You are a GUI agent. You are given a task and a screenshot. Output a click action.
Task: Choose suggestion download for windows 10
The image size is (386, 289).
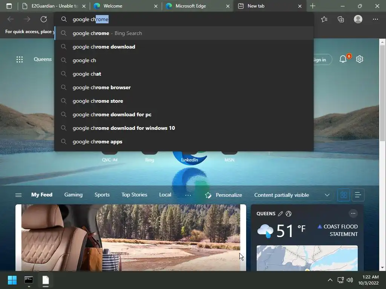[x=184, y=128]
